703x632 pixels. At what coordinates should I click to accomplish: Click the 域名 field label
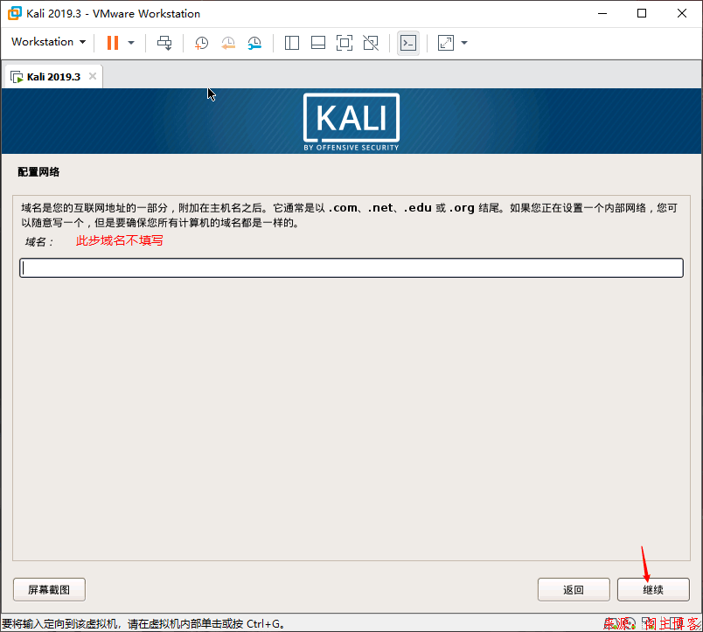pos(39,242)
